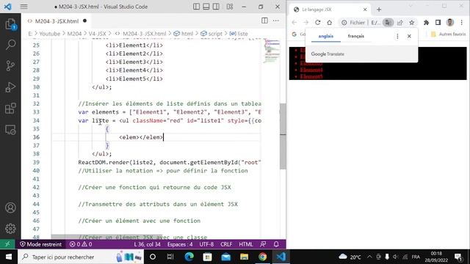Click the Mode restreint status item
The width and height of the screenshot is (470, 264).
click(x=41, y=244)
